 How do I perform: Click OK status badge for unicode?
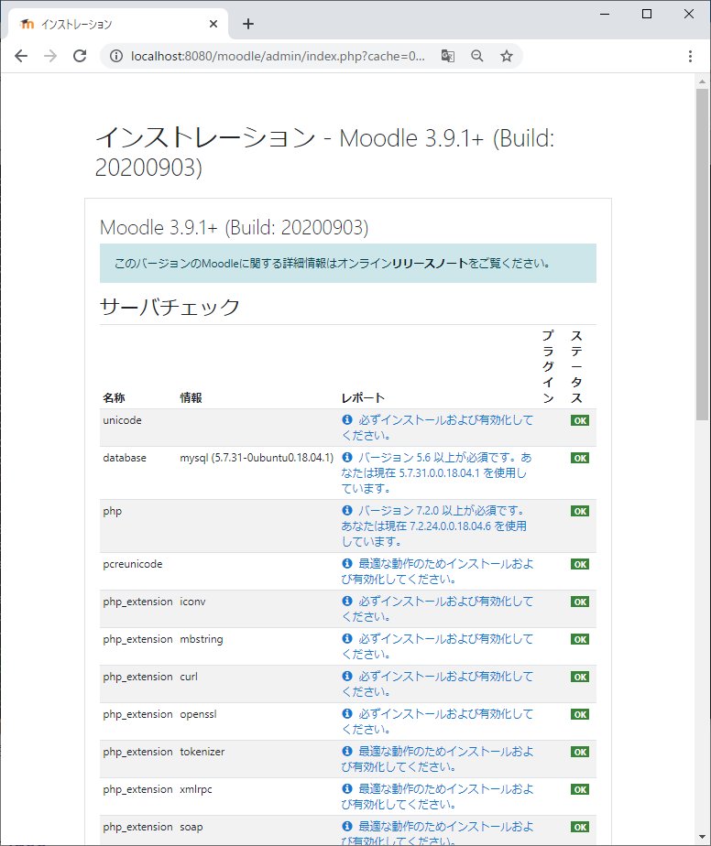tap(580, 420)
